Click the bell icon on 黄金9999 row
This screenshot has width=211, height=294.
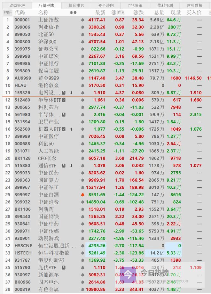click(x=83, y=78)
